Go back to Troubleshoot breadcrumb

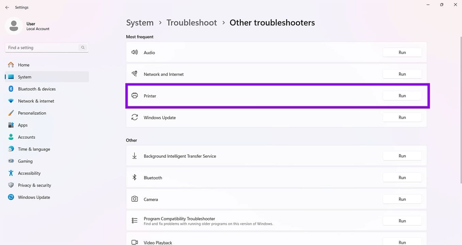coord(192,22)
